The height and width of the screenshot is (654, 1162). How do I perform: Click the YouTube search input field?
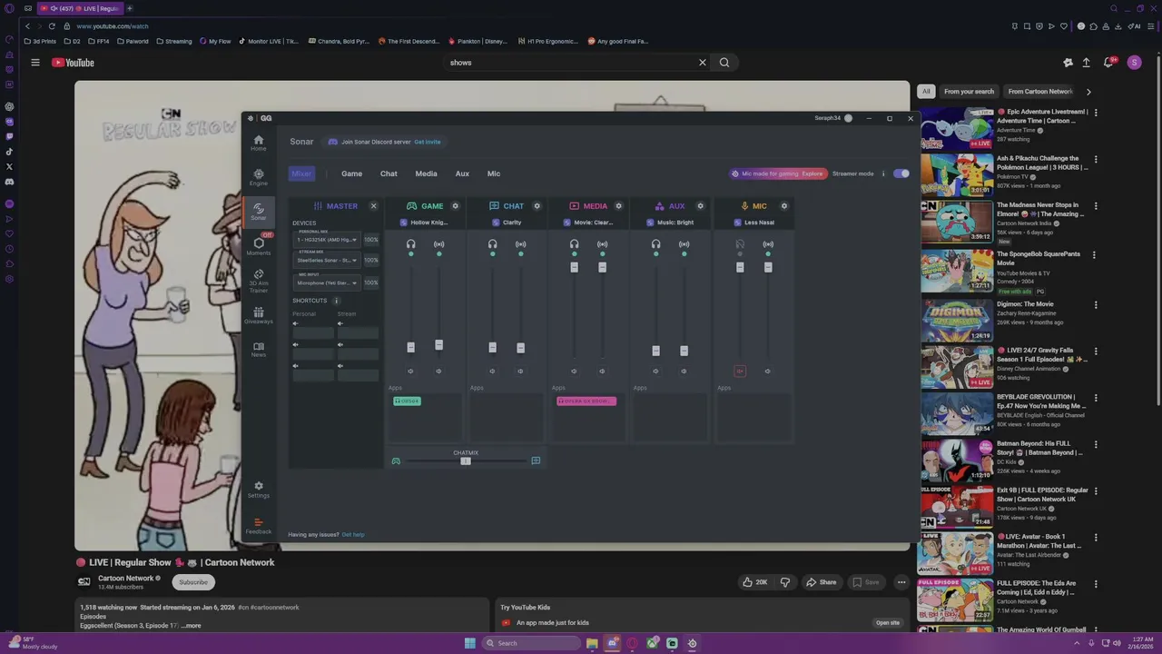[572, 63]
